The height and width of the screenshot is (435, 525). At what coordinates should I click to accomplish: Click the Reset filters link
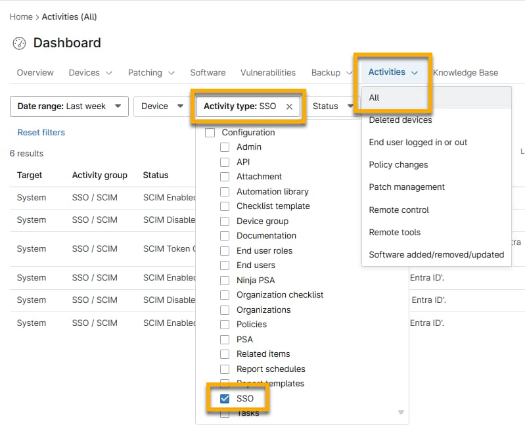click(41, 133)
